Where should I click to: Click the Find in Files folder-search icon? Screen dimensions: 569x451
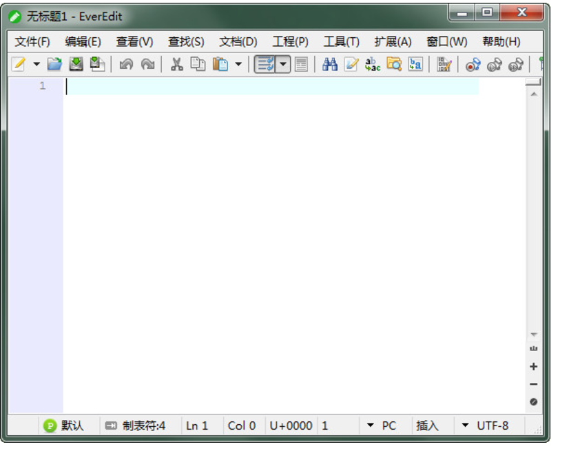(394, 65)
